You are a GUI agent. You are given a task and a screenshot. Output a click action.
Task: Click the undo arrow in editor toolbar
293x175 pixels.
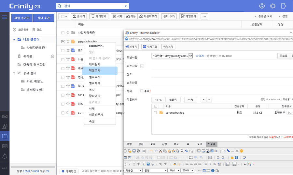152,151
